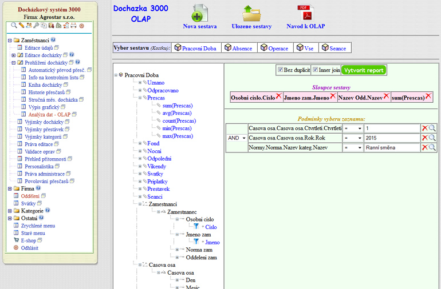Remove Jmeno zam.Jmeno column with red X
The image size is (441, 289).
click(x=333, y=96)
